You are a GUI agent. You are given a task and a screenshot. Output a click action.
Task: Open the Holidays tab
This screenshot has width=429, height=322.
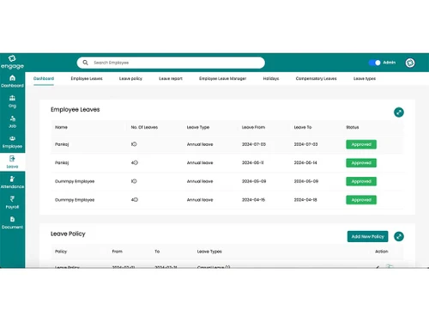coord(271,78)
